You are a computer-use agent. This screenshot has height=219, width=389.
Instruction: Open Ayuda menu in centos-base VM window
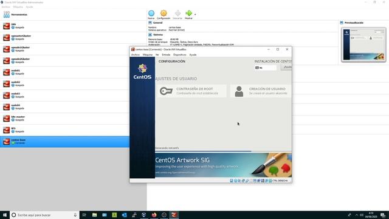(x=193, y=55)
